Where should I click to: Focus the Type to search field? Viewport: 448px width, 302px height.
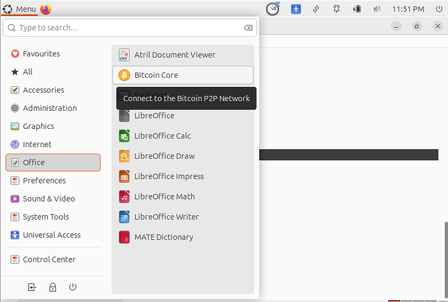click(130, 28)
